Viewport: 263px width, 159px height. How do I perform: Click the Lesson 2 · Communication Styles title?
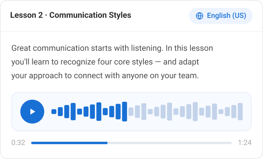(71, 15)
